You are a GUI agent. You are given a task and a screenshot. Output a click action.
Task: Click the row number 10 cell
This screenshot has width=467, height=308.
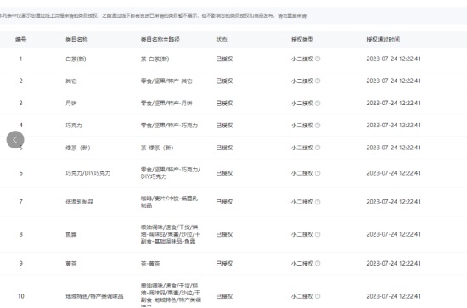pos(21,296)
